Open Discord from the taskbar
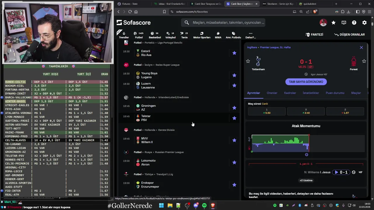Image resolution: width=374 pixels, height=210 pixels. (196, 206)
